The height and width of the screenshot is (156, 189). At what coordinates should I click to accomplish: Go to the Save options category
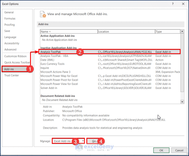pyautogui.click(x=7, y=31)
